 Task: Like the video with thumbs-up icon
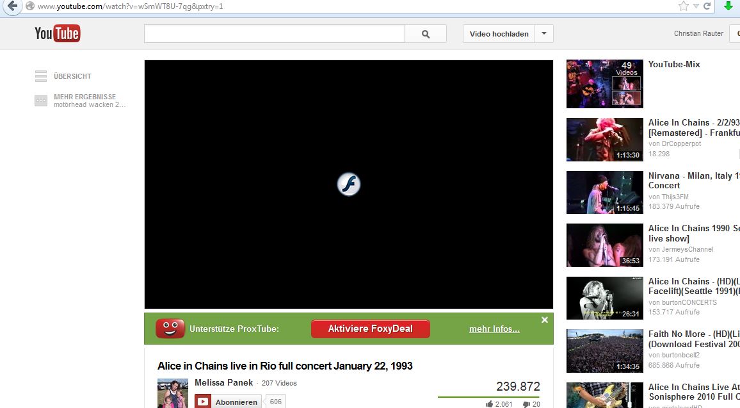coord(490,404)
